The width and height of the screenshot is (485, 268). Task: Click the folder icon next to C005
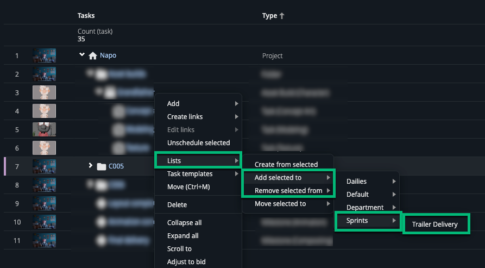(x=101, y=166)
